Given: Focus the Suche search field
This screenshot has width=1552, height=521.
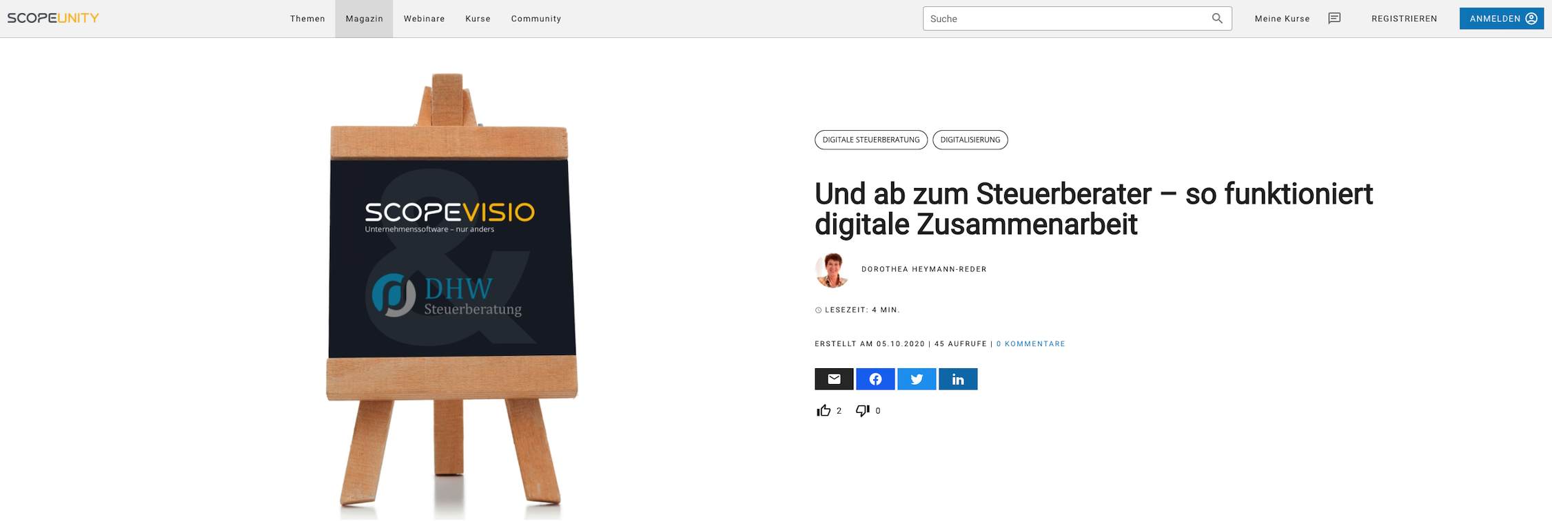Looking at the screenshot, I should pos(1067,19).
